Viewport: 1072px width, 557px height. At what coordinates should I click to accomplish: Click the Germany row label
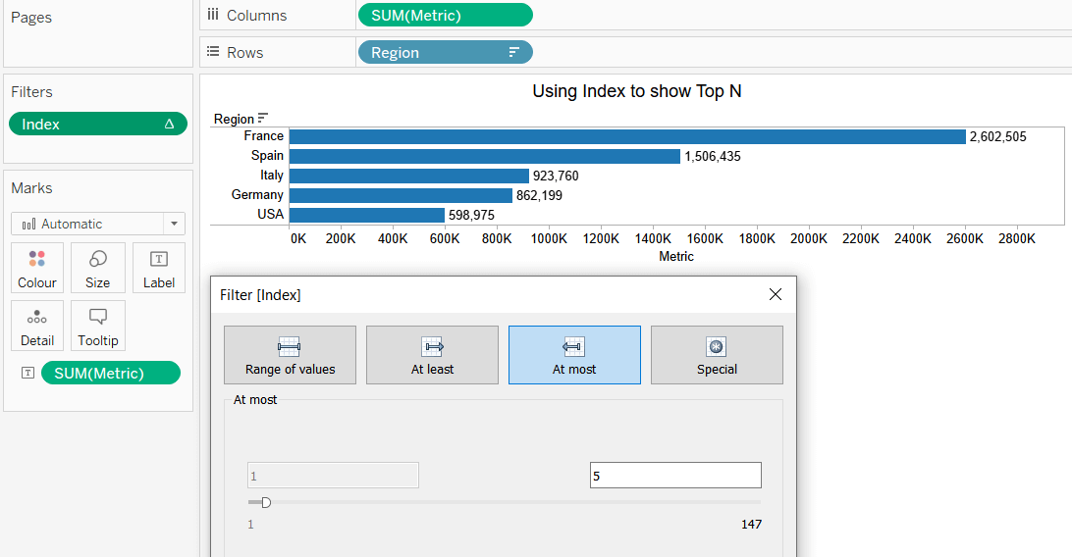click(x=257, y=194)
